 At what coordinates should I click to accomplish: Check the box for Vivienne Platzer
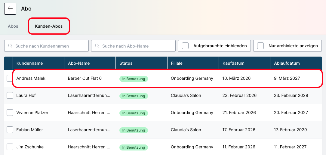[10, 113]
